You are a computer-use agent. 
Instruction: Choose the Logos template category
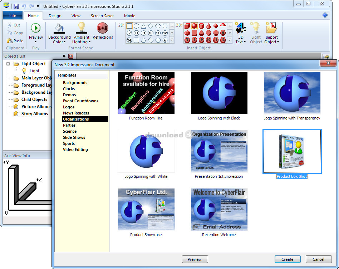click(69, 107)
